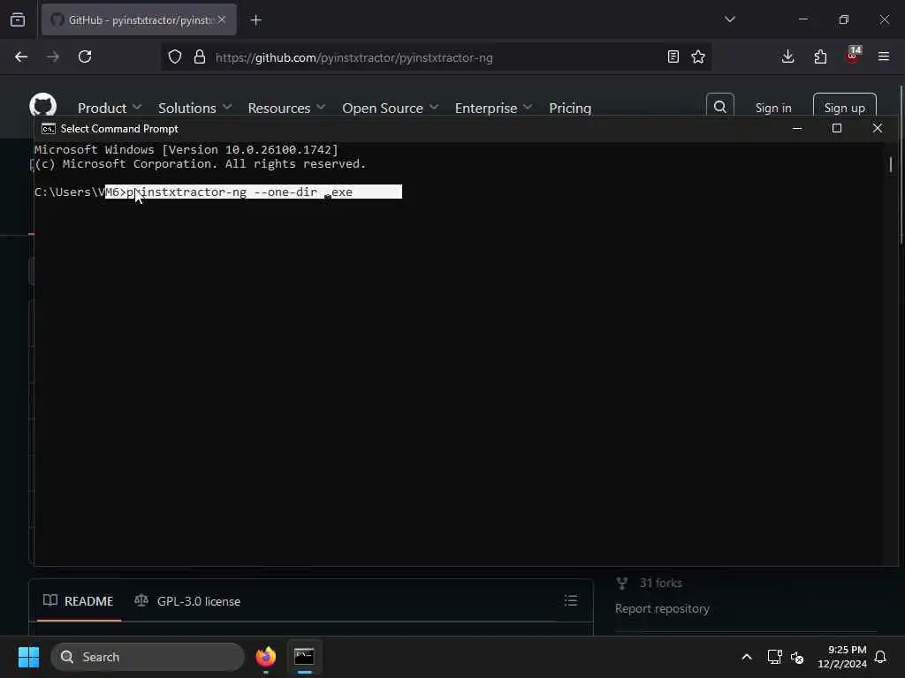The image size is (905, 678).
Task: Minimize the Command Prompt window
Action: (798, 128)
